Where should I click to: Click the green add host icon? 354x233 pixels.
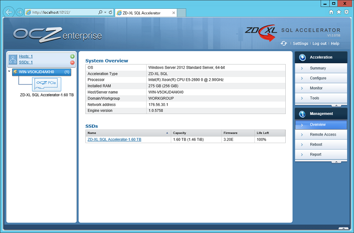coord(72,57)
